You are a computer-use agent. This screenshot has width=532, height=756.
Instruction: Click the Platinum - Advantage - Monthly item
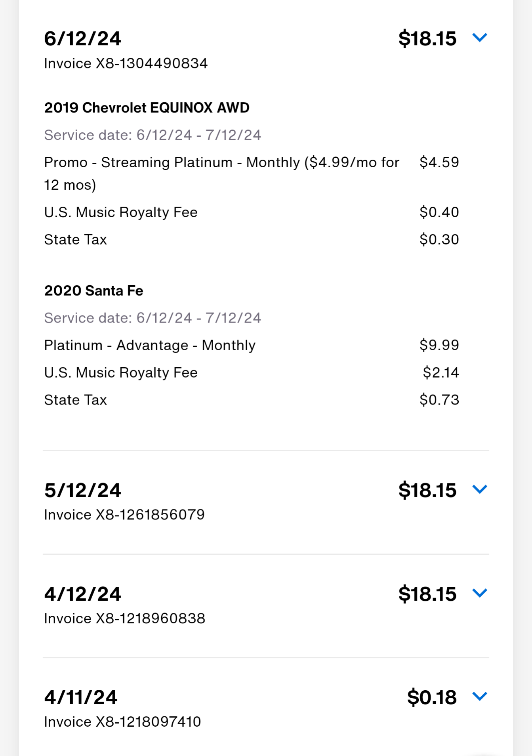pos(150,346)
